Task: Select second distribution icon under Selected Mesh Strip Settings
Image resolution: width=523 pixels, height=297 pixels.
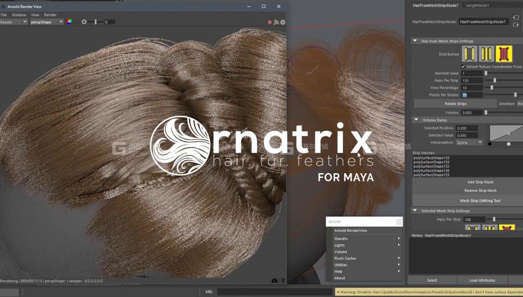Action: (x=490, y=227)
